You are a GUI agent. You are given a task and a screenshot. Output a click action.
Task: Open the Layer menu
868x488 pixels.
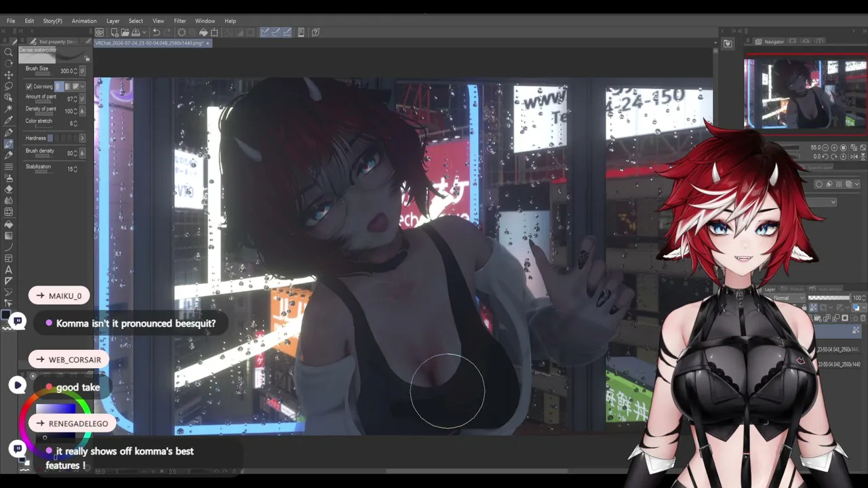113,21
